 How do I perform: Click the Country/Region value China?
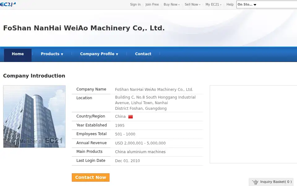[120, 117]
